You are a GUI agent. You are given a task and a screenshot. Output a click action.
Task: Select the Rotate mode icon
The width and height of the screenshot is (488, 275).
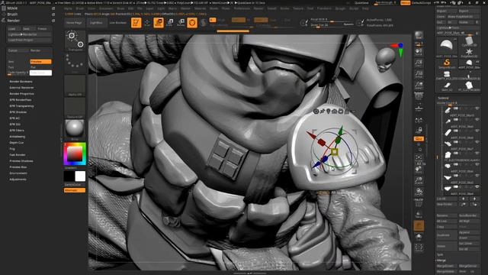click(181, 23)
